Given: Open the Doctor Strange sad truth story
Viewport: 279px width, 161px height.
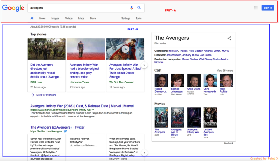Looking at the screenshot, I should (x=125, y=71).
